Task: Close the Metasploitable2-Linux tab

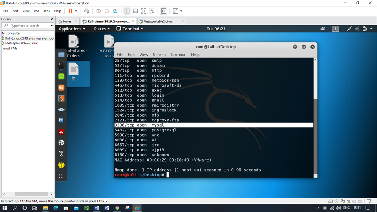Action: click(182, 21)
